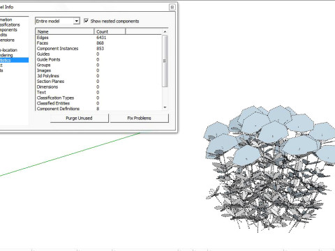Viewport: 335px width, 251px height.
Task: Close the Model Info dialog
Action: [x=172, y=7]
